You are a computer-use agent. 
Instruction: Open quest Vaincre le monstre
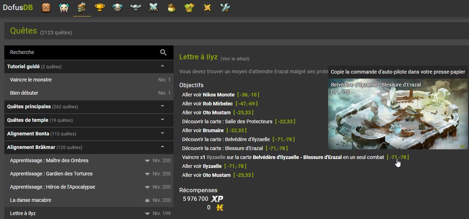tap(89, 80)
